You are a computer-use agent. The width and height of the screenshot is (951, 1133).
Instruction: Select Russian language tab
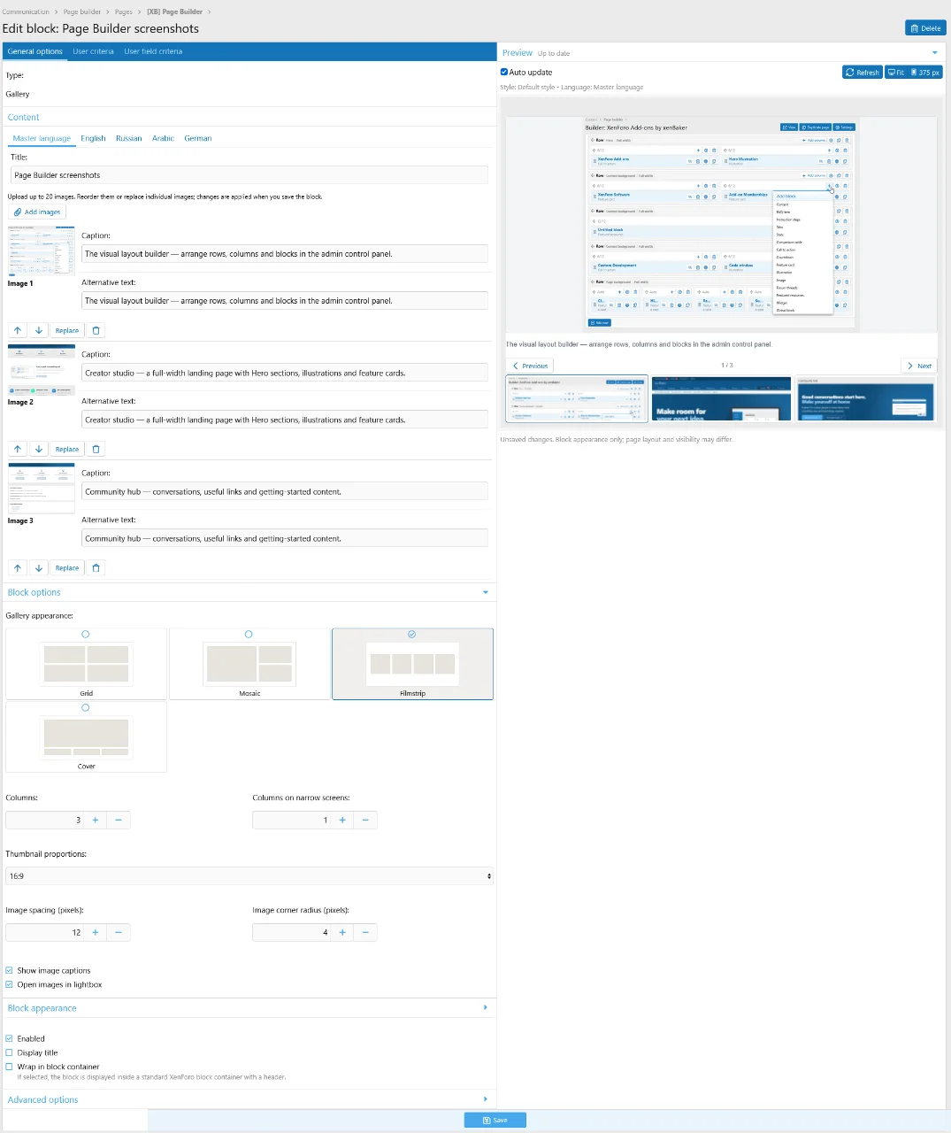pos(129,138)
